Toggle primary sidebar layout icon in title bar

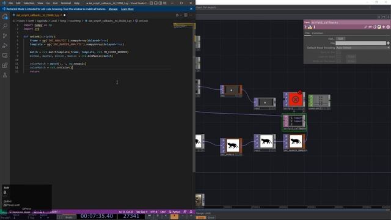(x=152, y=3)
